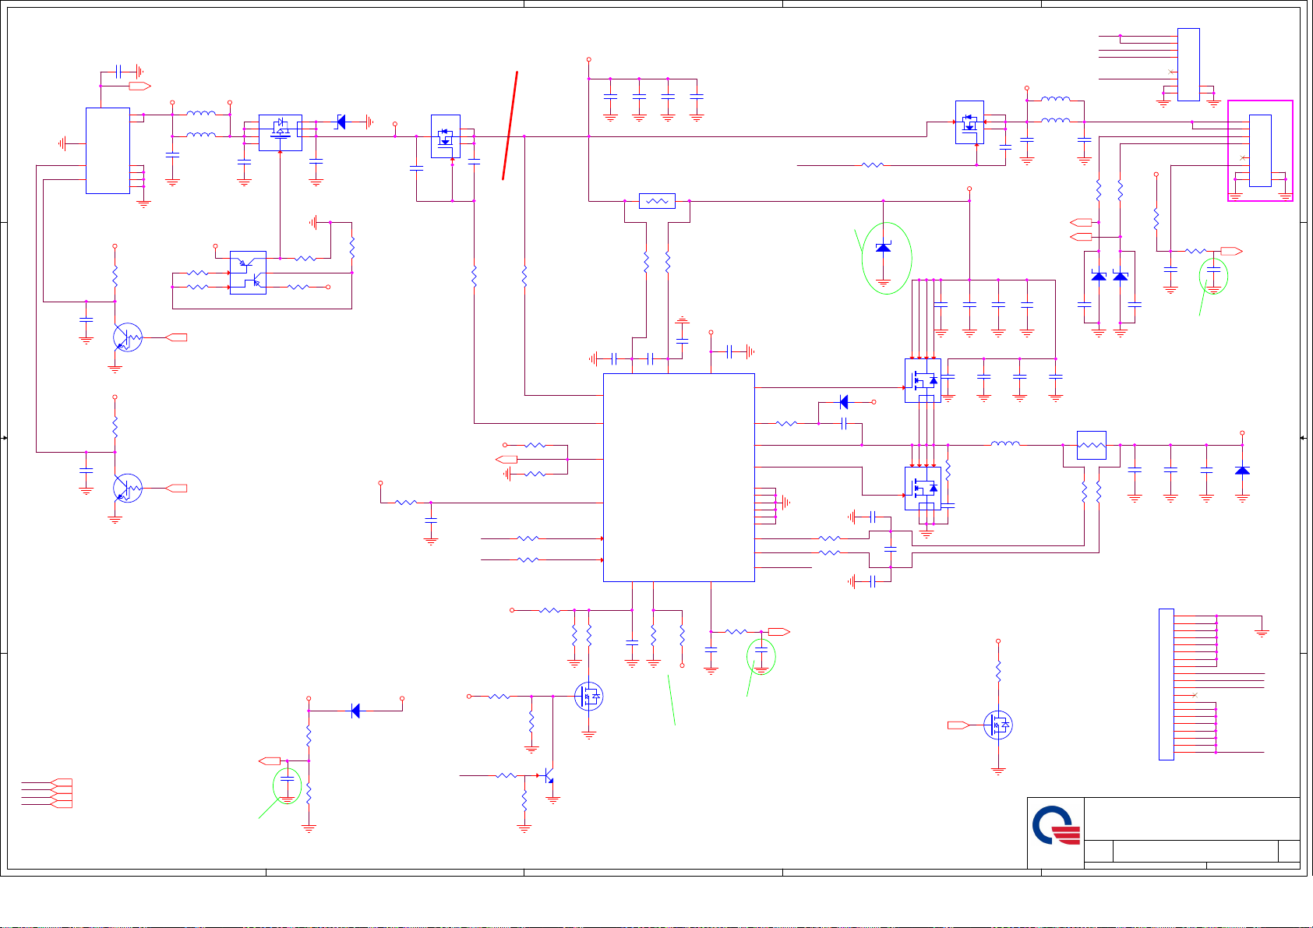This screenshot has height=928, width=1313.
Task: Select the green-circled capacitor near the magenta box
Action: (1213, 270)
